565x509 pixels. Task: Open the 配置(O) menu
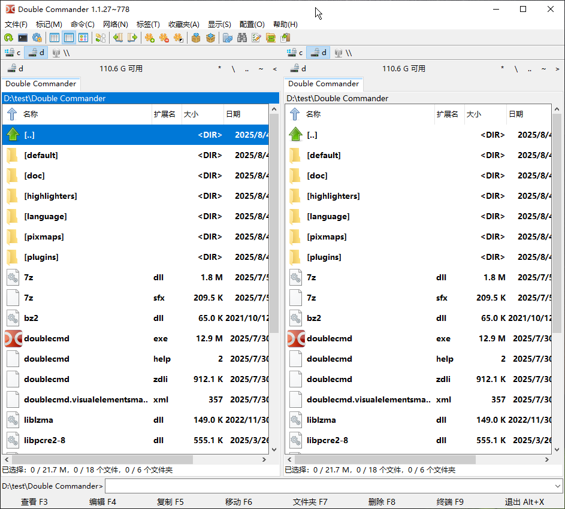[x=252, y=24]
